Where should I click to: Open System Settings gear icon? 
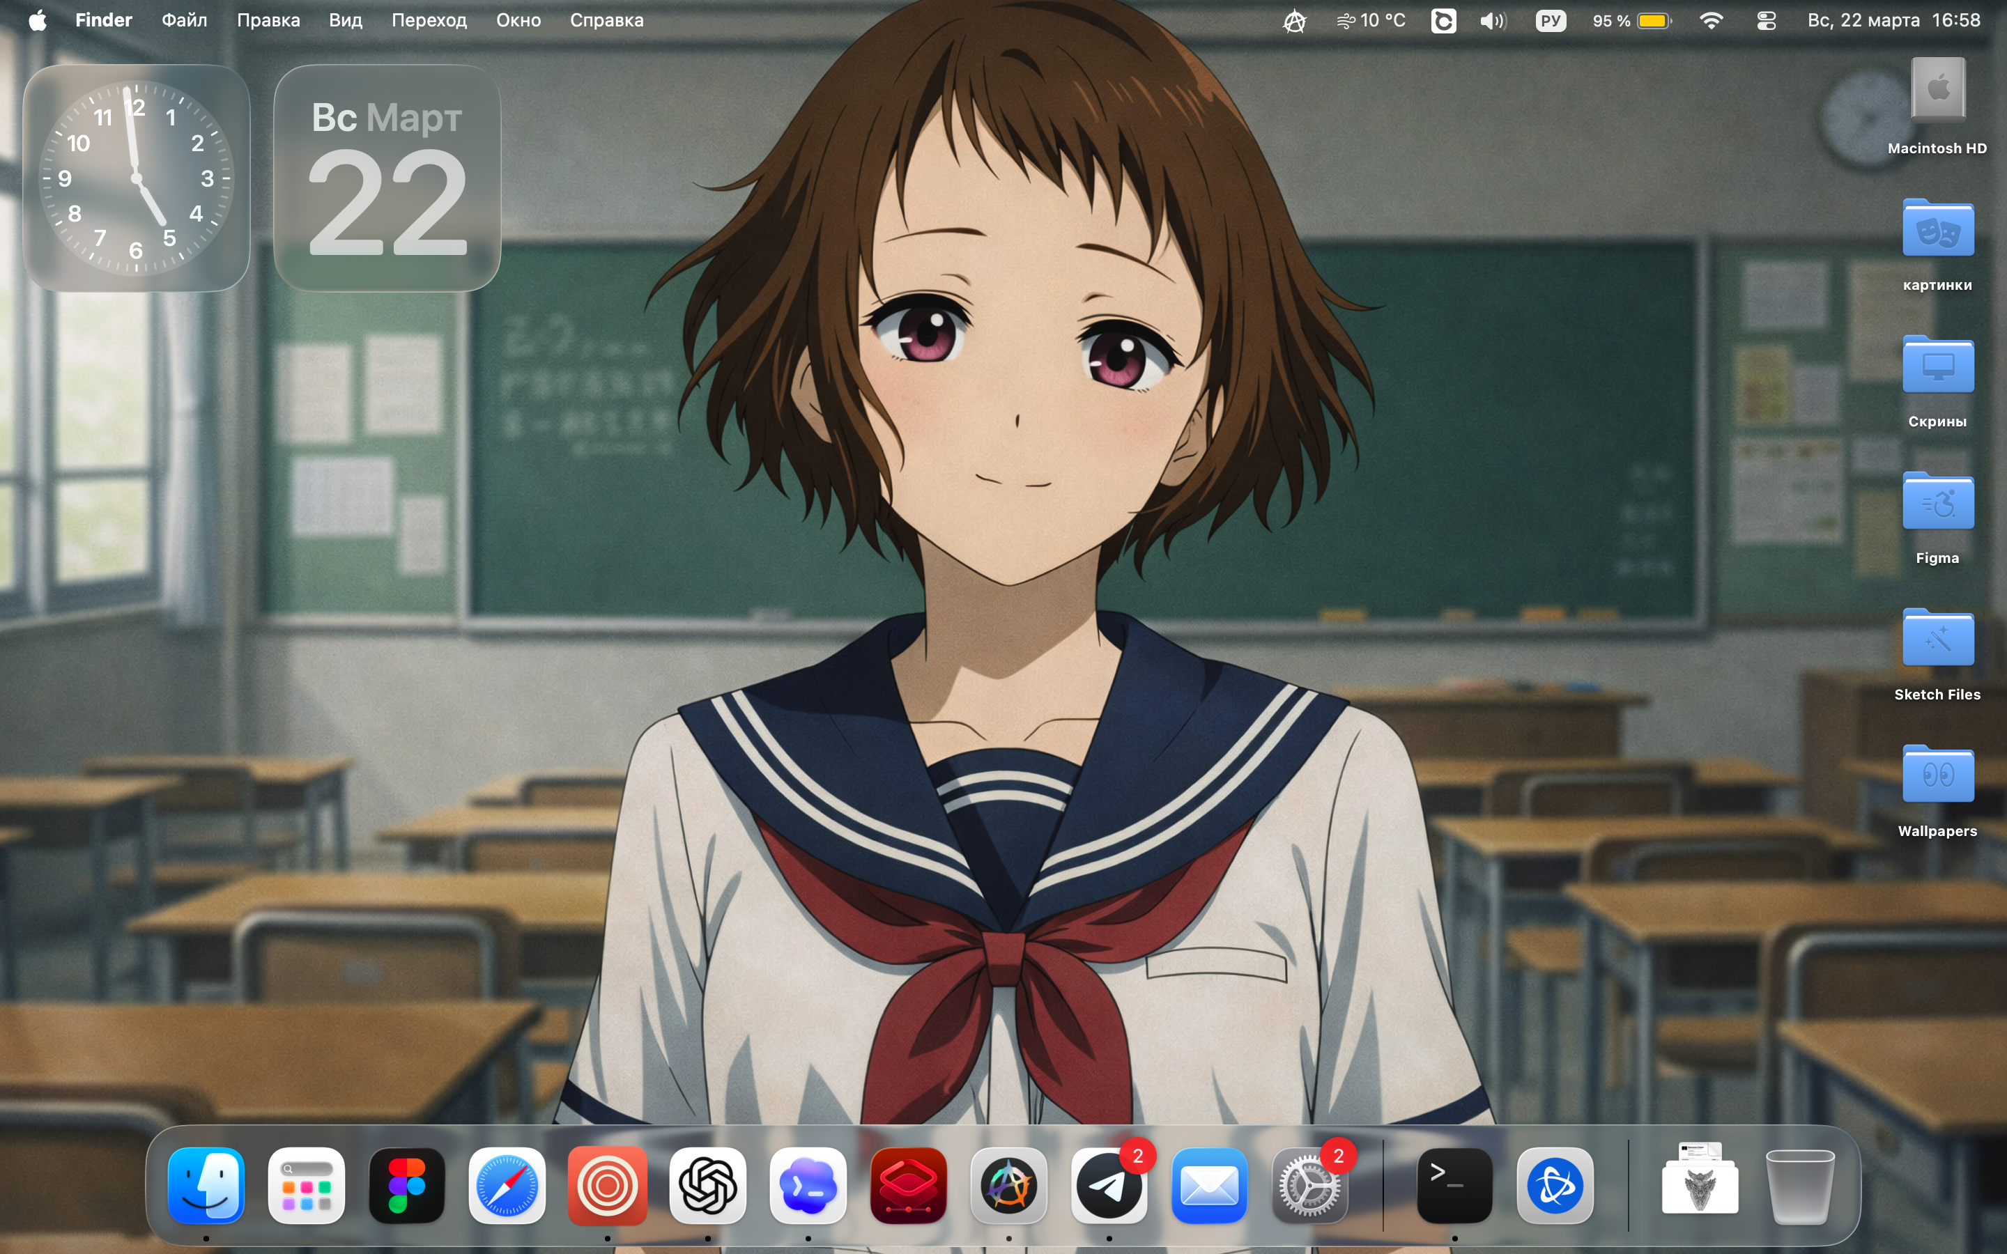(1309, 1186)
